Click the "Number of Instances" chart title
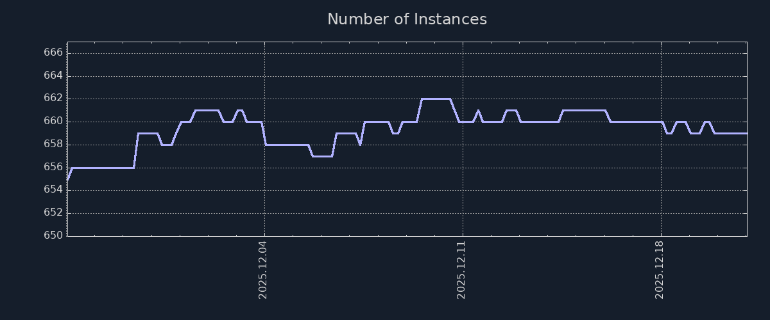 coord(407,19)
